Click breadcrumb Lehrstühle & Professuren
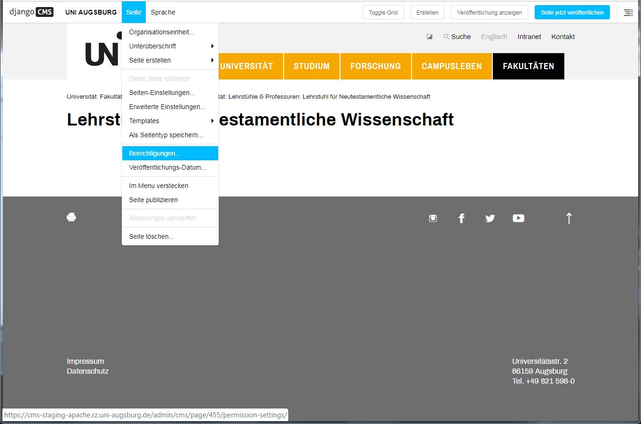 pos(264,96)
